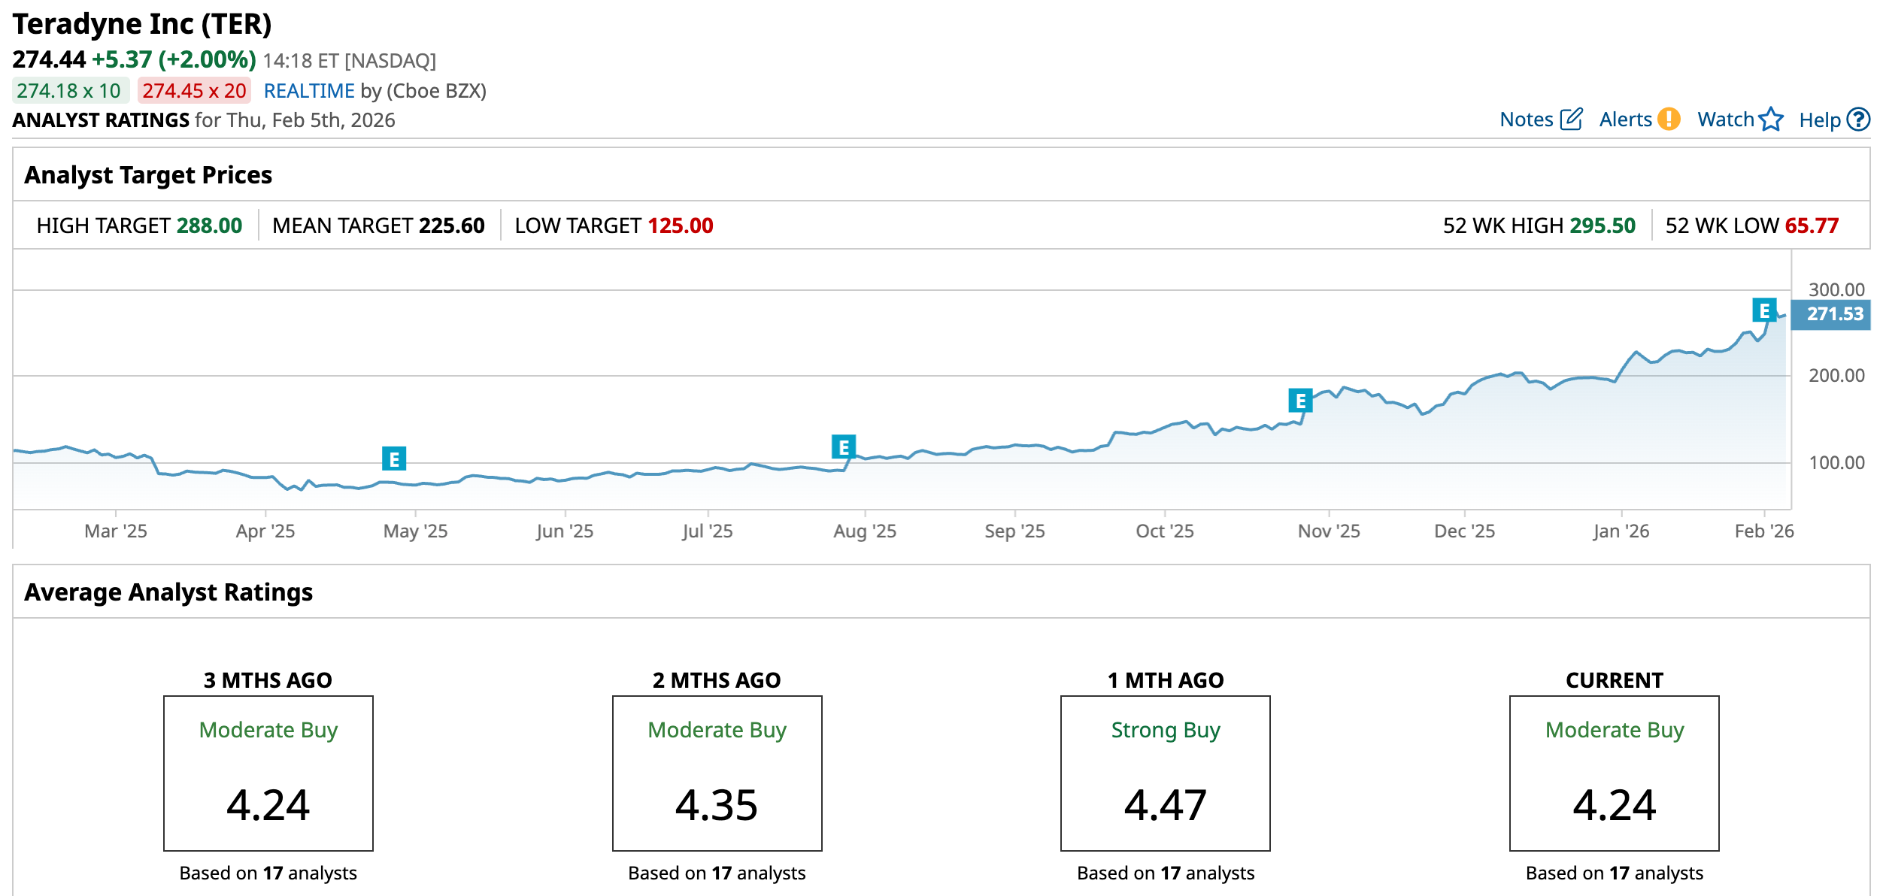Image resolution: width=1880 pixels, height=896 pixels.
Task: Click the 3 MTHS AGO Moderate Buy box
Action: pos(268,773)
